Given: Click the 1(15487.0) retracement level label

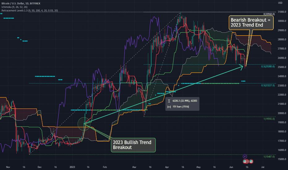Looking at the screenshot, I should pos(269,157).
